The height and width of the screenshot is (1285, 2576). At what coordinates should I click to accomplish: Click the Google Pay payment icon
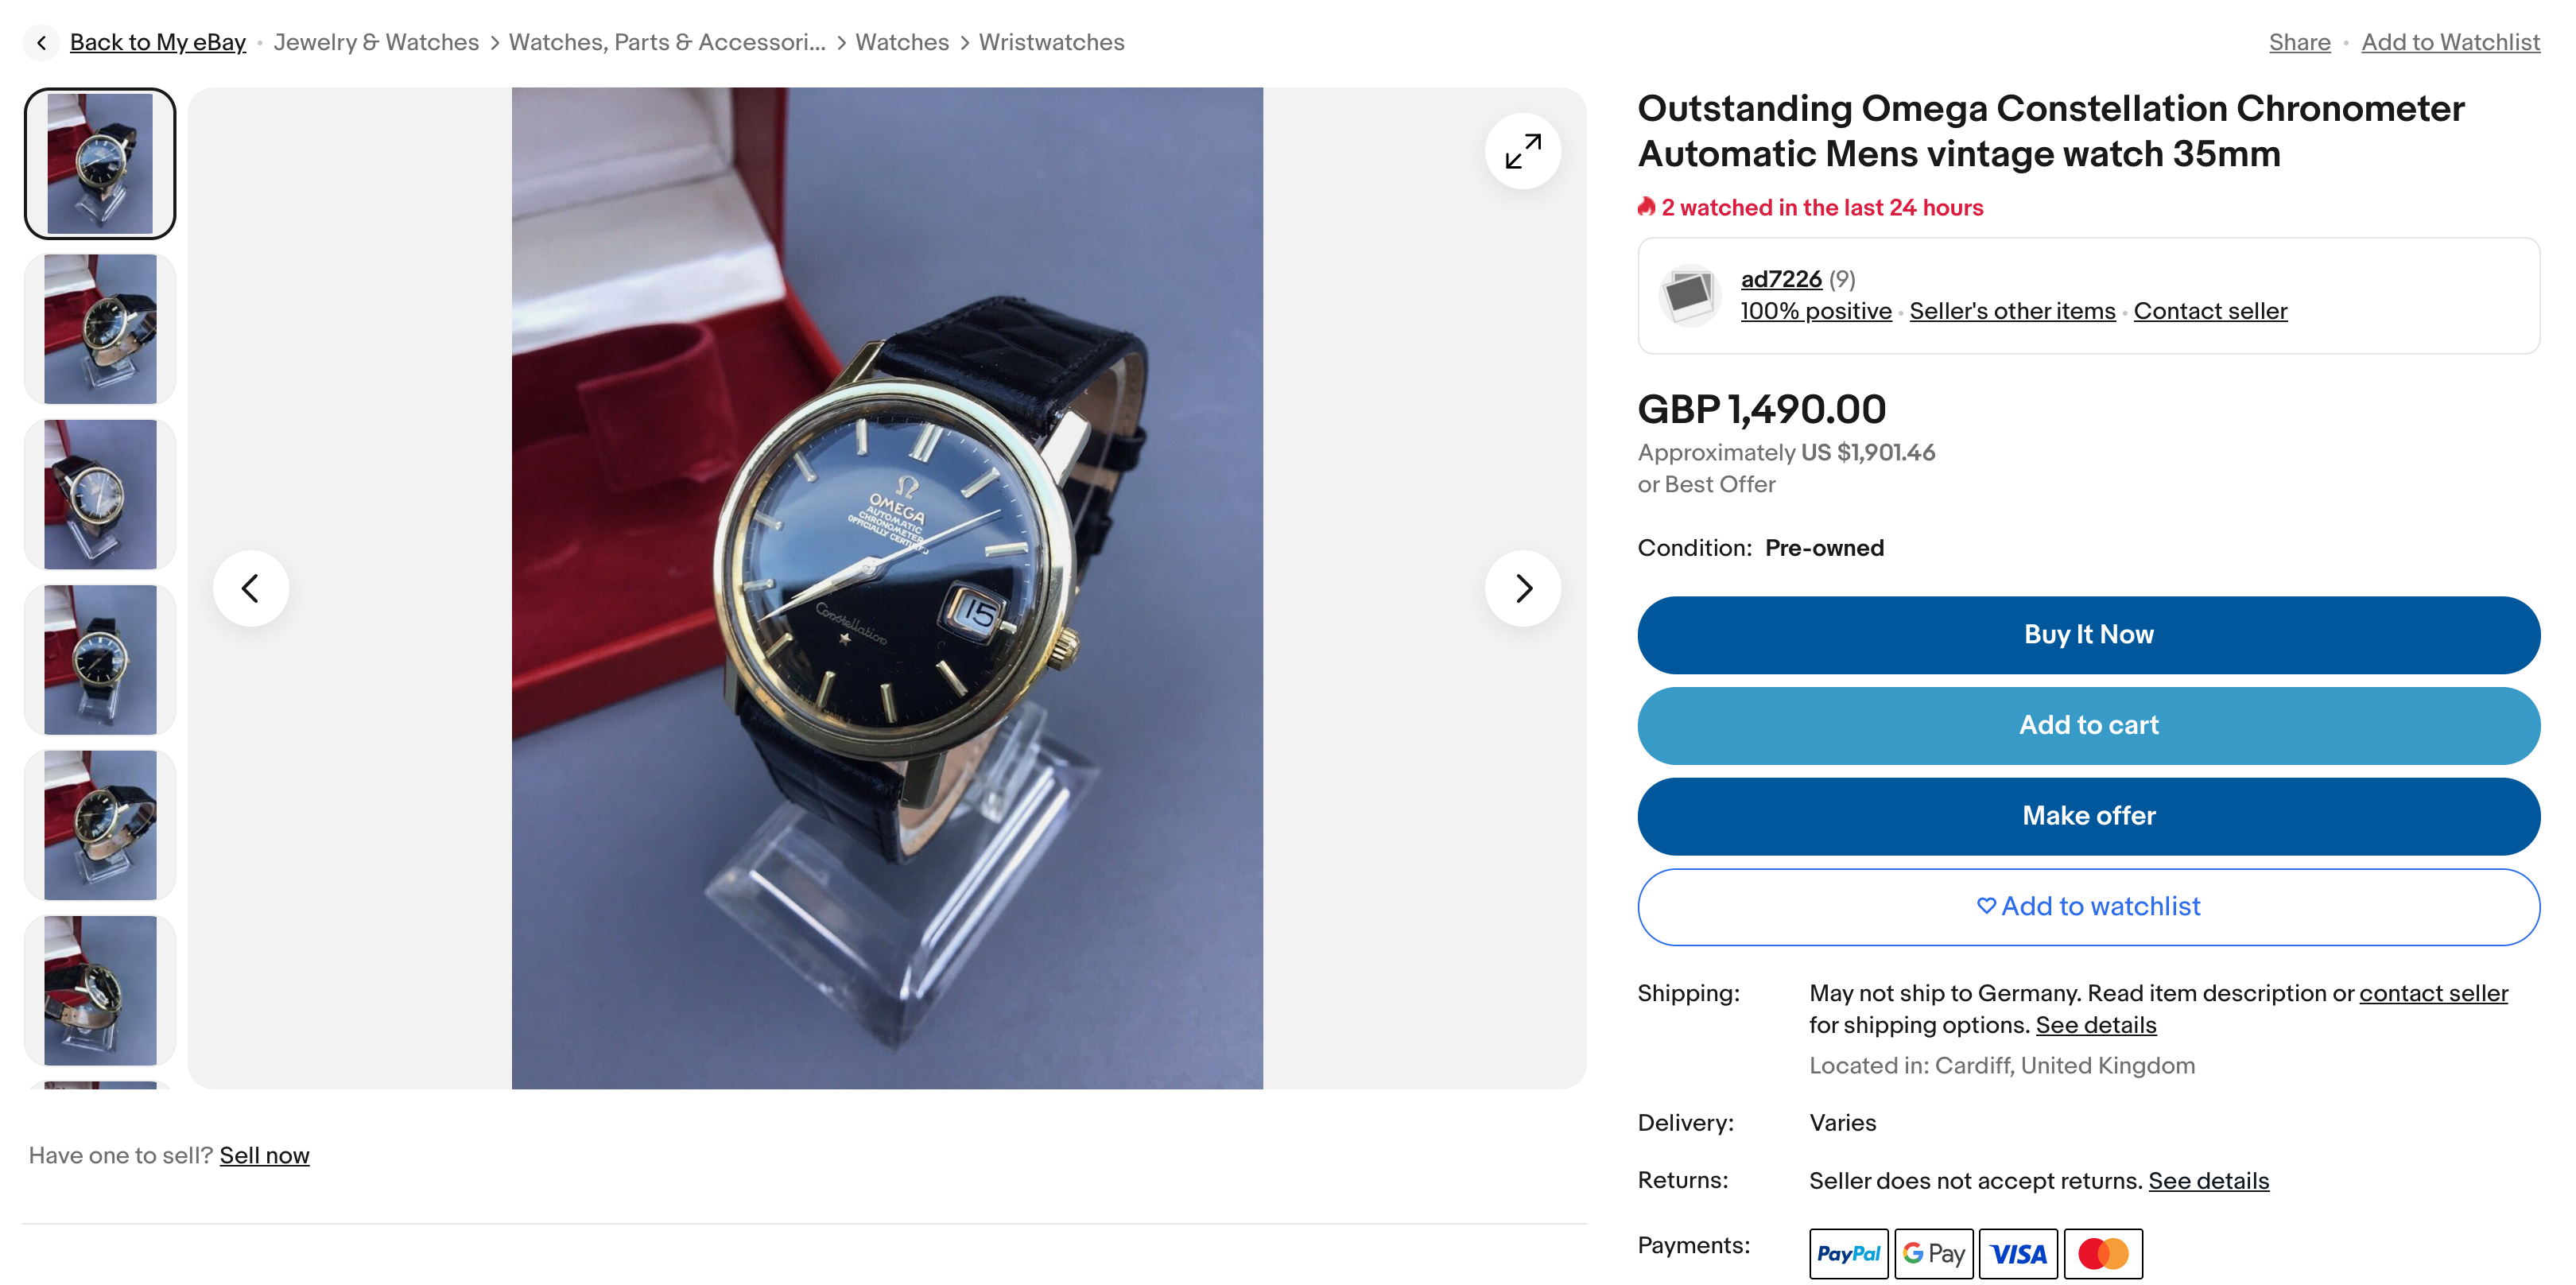point(1933,1253)
